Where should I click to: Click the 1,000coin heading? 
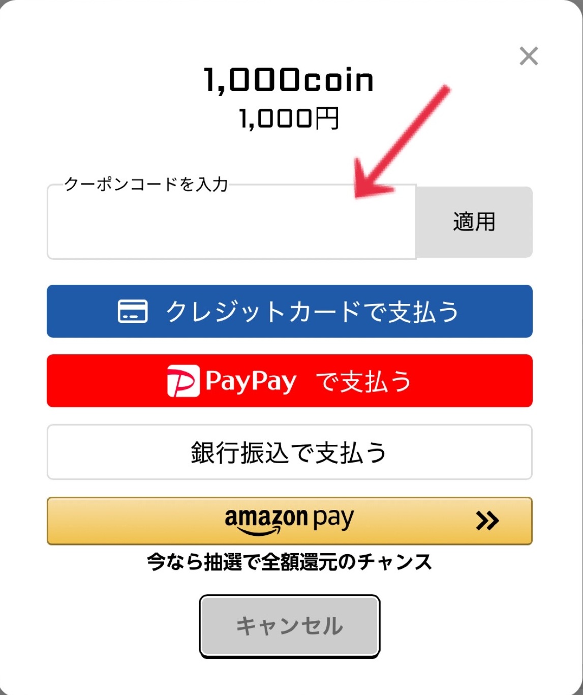tap(289, 80)
